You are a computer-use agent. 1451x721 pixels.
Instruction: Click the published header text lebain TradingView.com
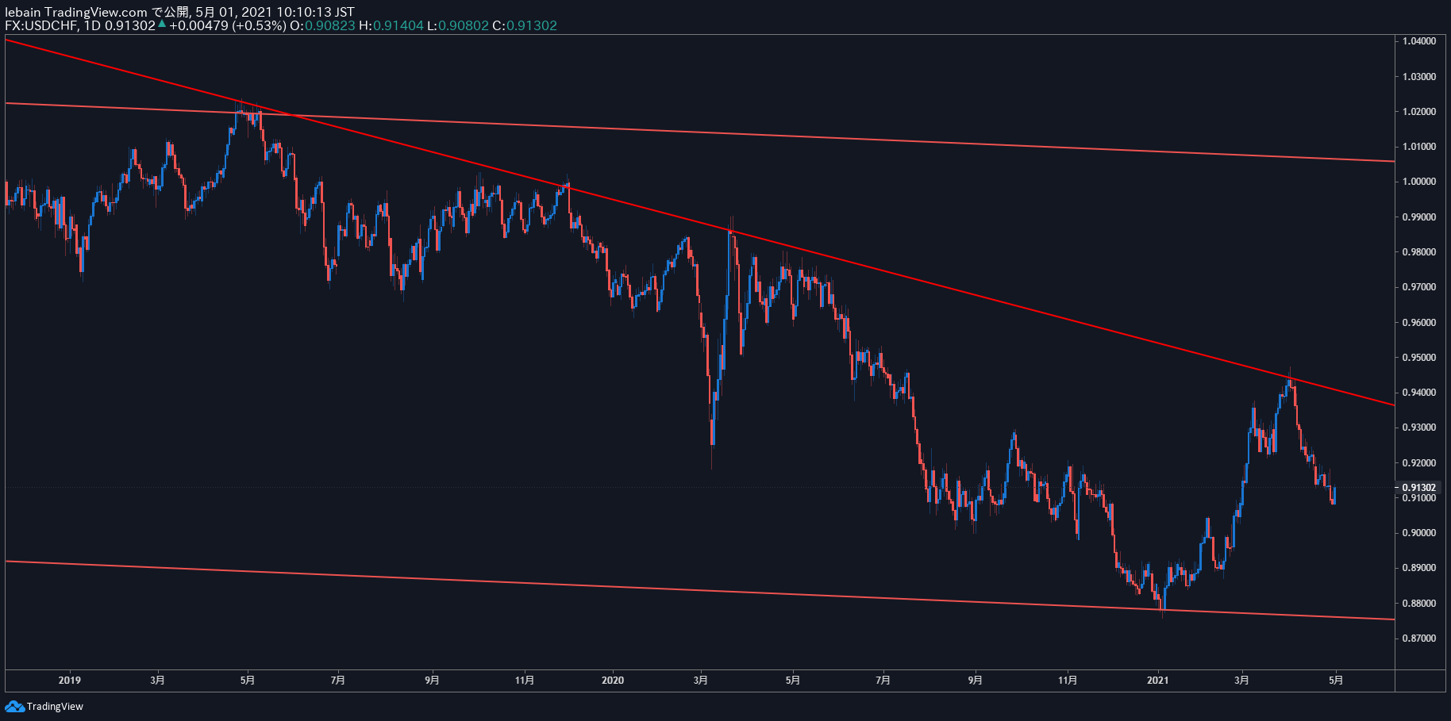tap(76, 12)
